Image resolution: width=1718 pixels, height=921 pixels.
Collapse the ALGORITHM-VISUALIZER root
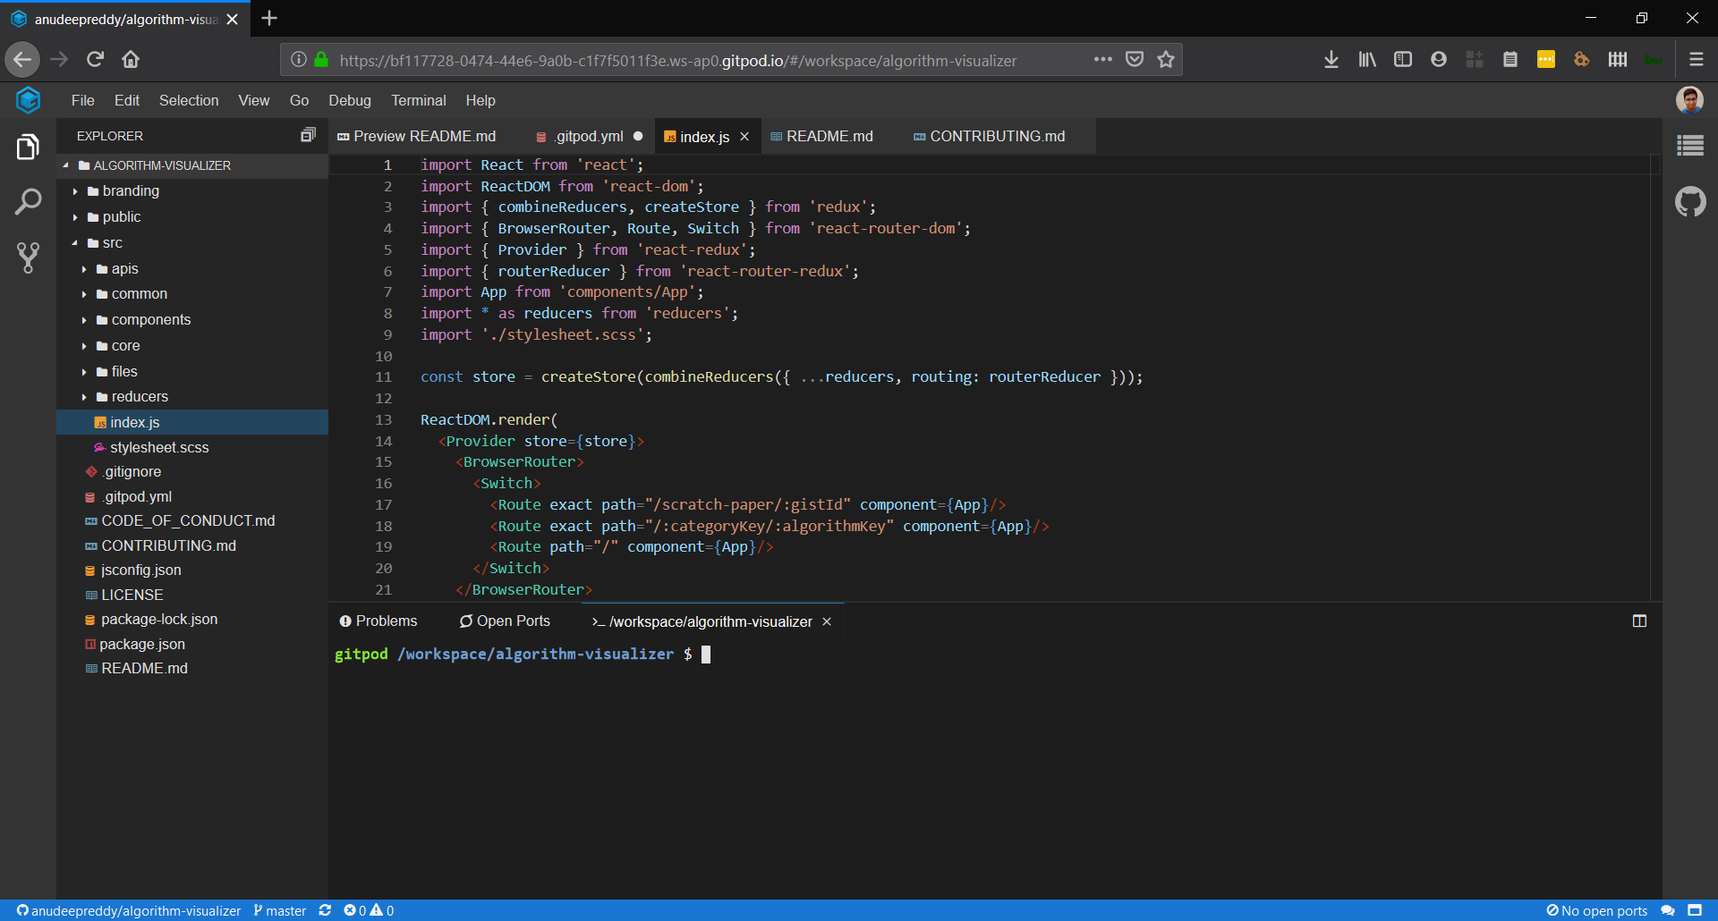pyautogui.click(x=65, y=165)
